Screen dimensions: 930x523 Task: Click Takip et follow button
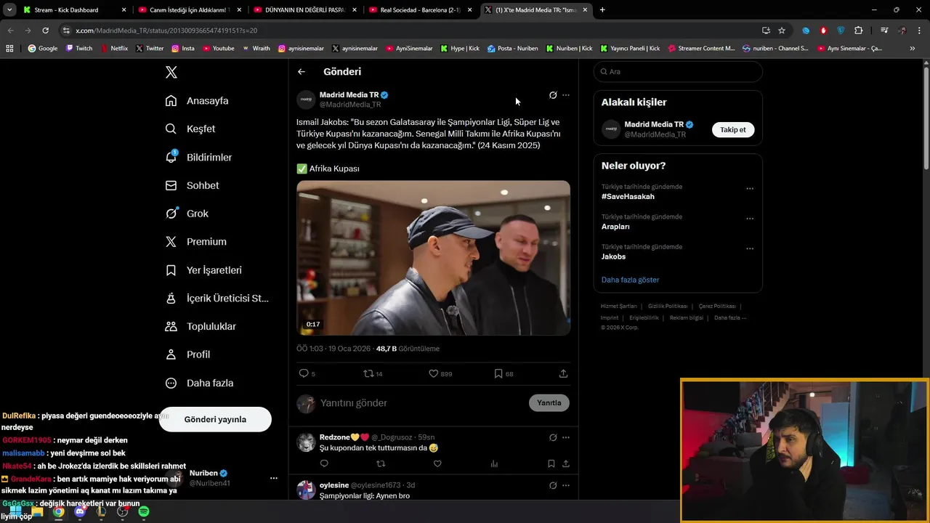(733, 129)
